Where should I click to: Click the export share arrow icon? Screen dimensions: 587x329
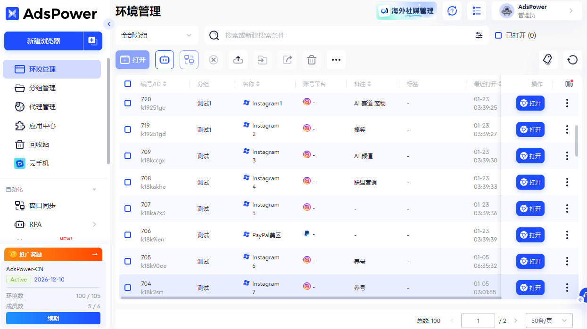point(287,60)
